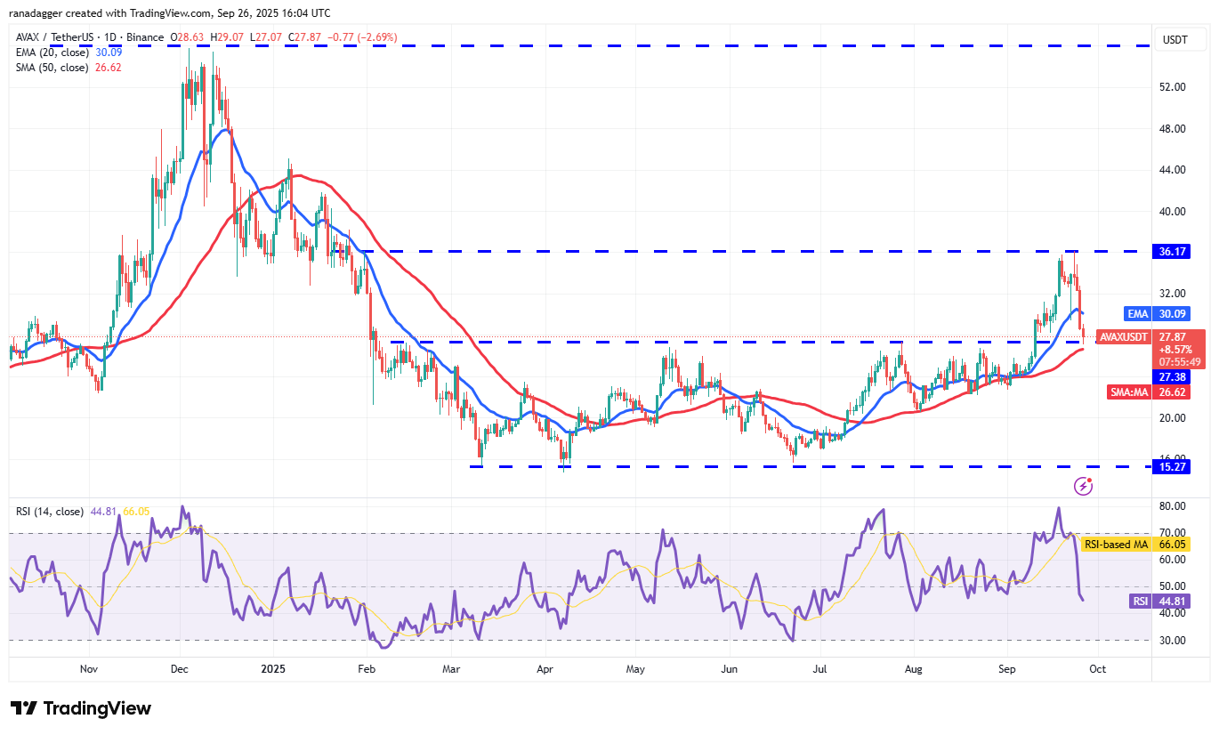Click the TradingView logo icon

(23, 708)
